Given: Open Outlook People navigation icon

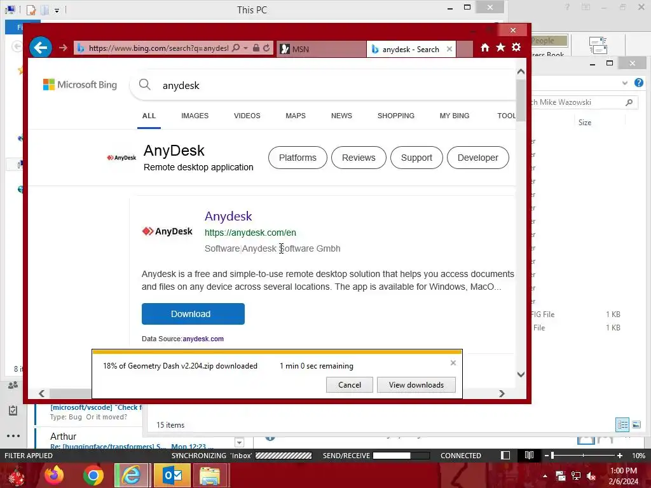Looking at the screenshot, I should click(13, 385).
